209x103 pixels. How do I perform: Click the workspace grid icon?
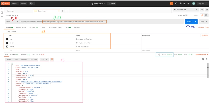[x=89, y=4]
